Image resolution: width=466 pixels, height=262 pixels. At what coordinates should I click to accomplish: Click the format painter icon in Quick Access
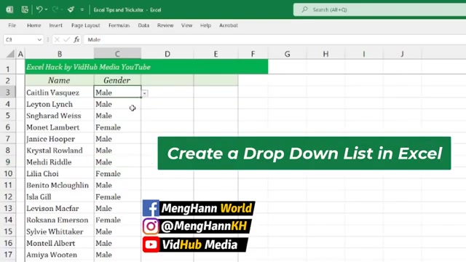point(71,9)
